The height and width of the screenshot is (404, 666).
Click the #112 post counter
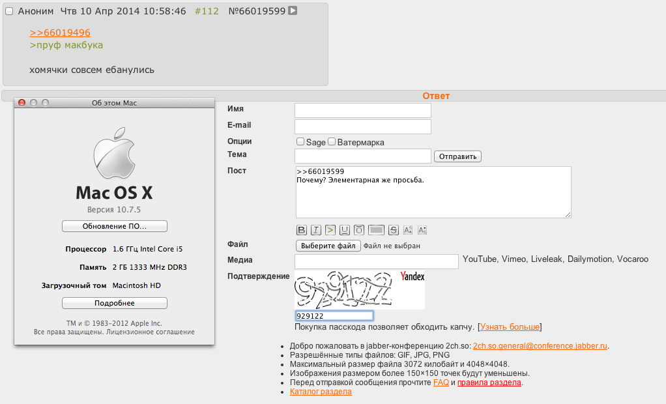click(x=207, y=11)
